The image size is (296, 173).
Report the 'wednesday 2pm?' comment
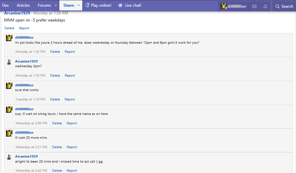click(x=70, y=75)
